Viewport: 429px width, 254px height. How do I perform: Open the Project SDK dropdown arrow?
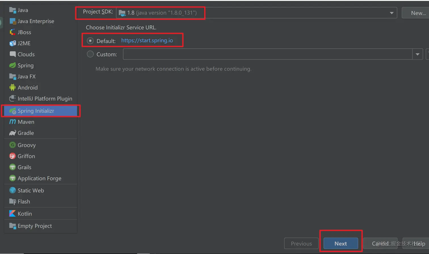point(392,13)
